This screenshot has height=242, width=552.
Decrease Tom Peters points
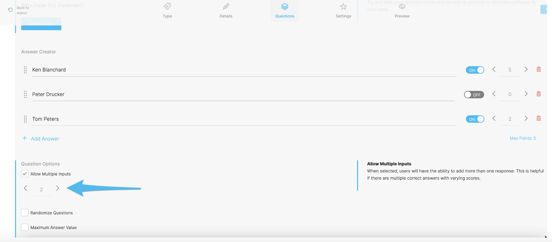494,118
